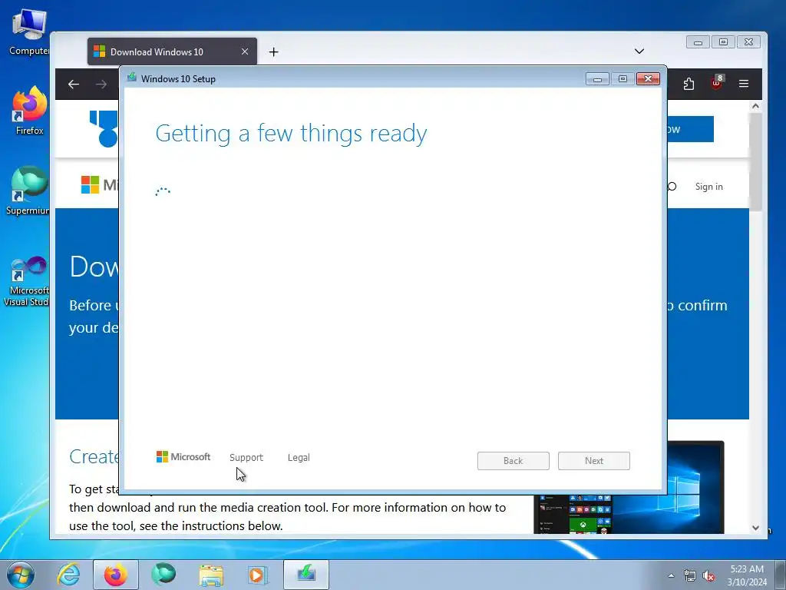Click Legal link in Windows 10 Setup
Screen dimensions: 786x590
(x=299, y=458)
